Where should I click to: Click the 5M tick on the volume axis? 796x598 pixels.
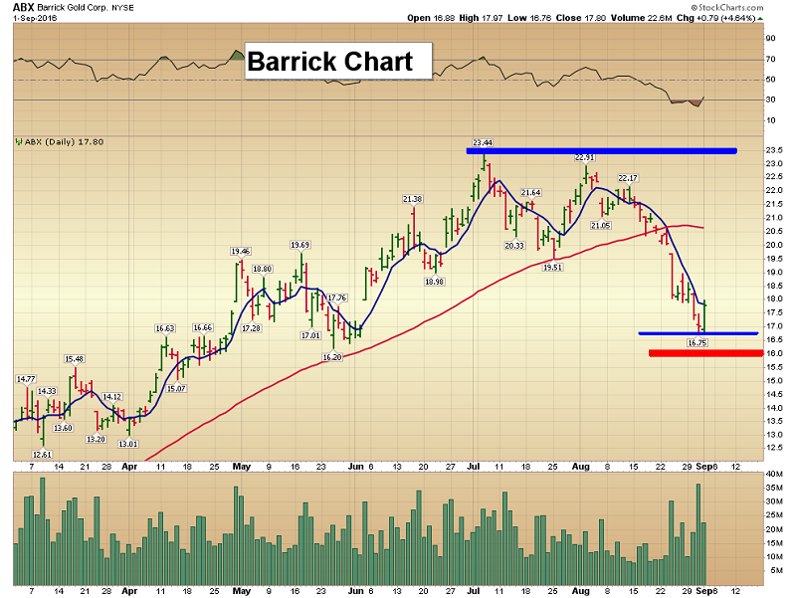pyautogui.click(x=776, y=570)
